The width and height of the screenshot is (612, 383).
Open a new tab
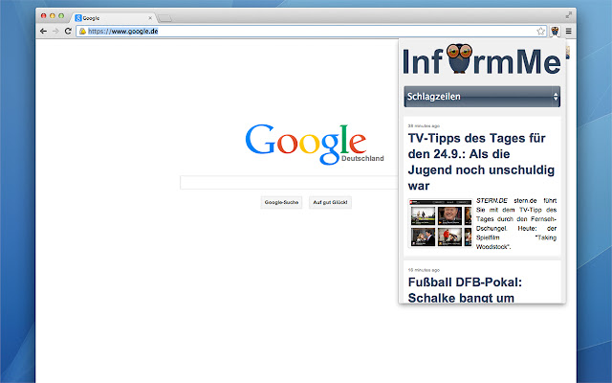tap(164, 18)
